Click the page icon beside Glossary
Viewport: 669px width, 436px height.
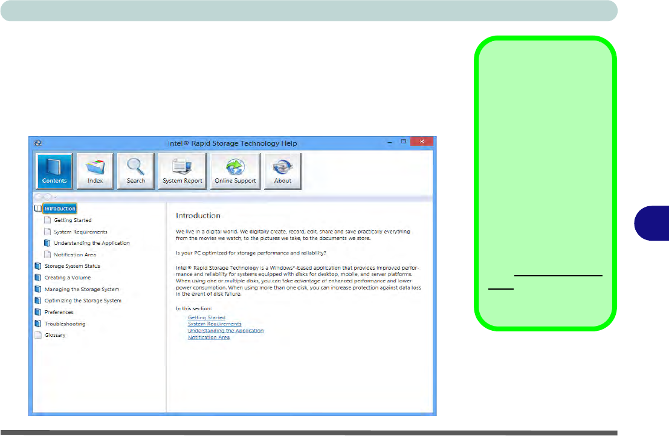tap(38, 335)
